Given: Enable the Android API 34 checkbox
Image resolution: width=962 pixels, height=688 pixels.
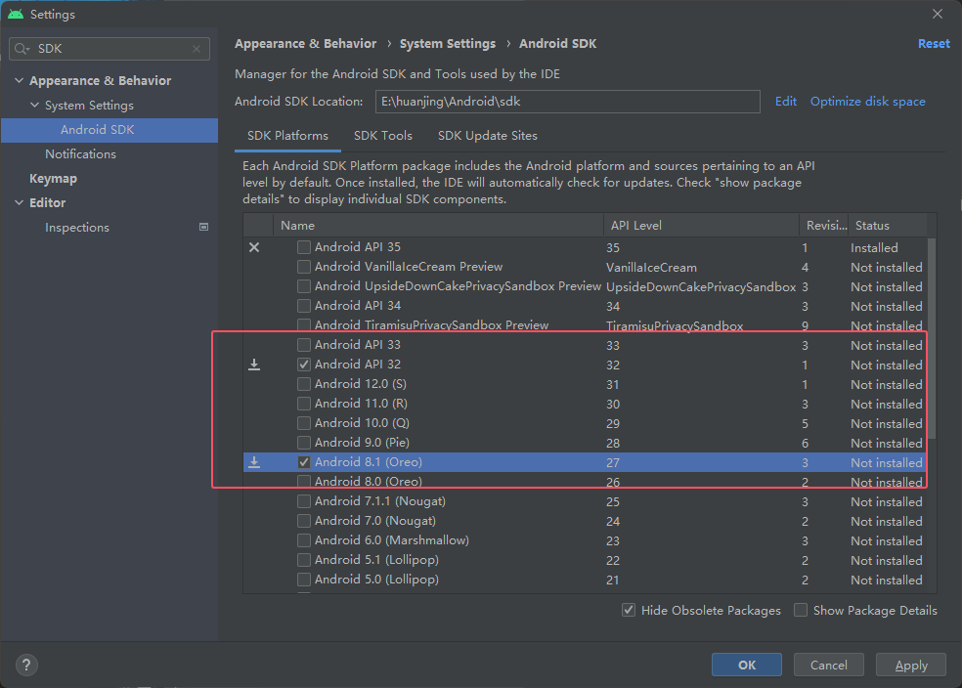Looking at the screenshot, I should coord(304,305).
